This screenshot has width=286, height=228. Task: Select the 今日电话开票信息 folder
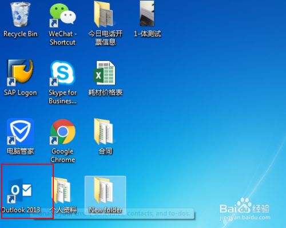click(x=105, y=14)
